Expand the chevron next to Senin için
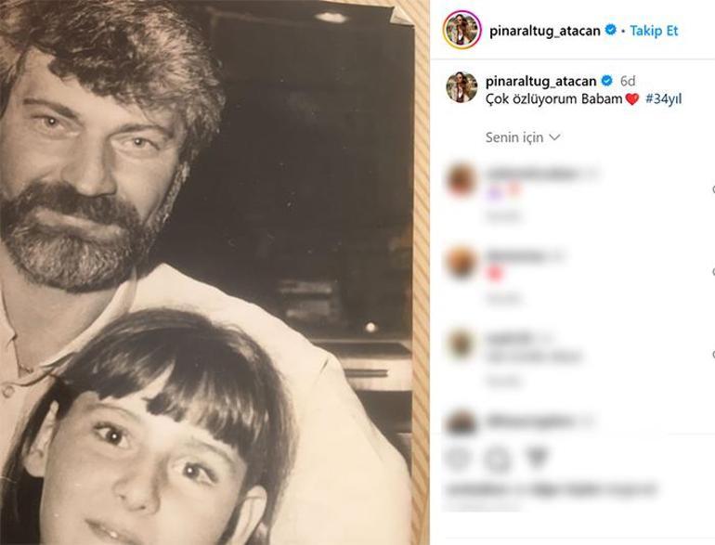This screenshot has height=545, width=715. point(554,137)
